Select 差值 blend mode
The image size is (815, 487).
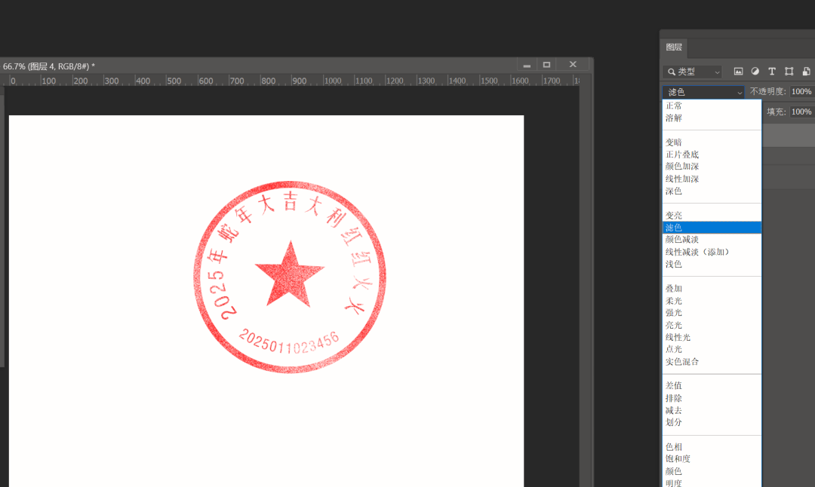[x=712, y=386]
